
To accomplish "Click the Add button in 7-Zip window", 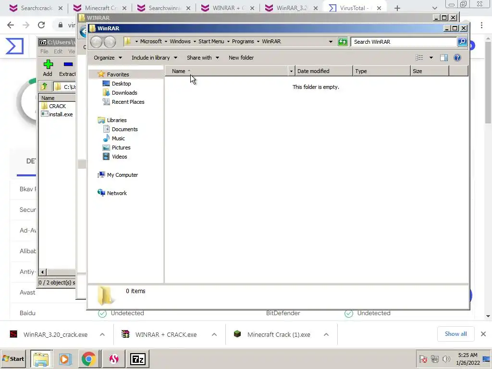I will pyautogui.click(x=48, y=68).
